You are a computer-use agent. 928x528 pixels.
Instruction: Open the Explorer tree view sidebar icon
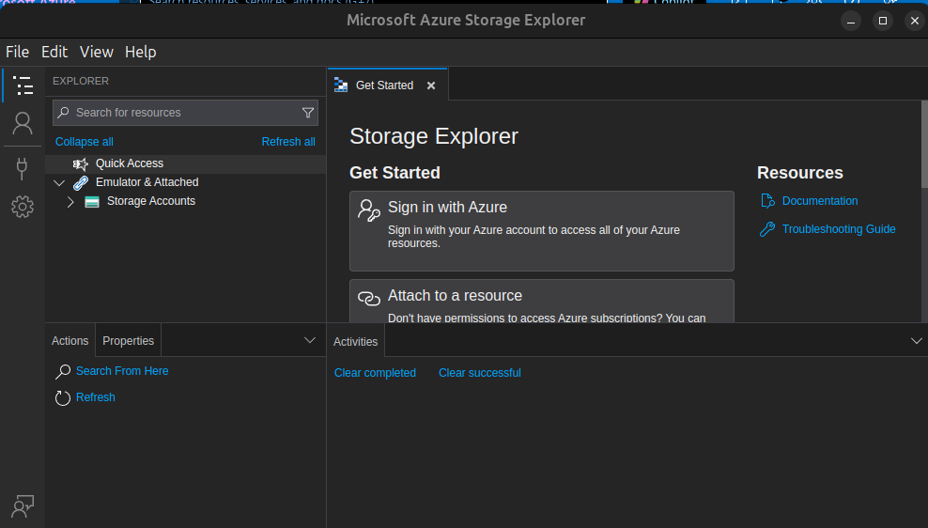coord(23,85)
